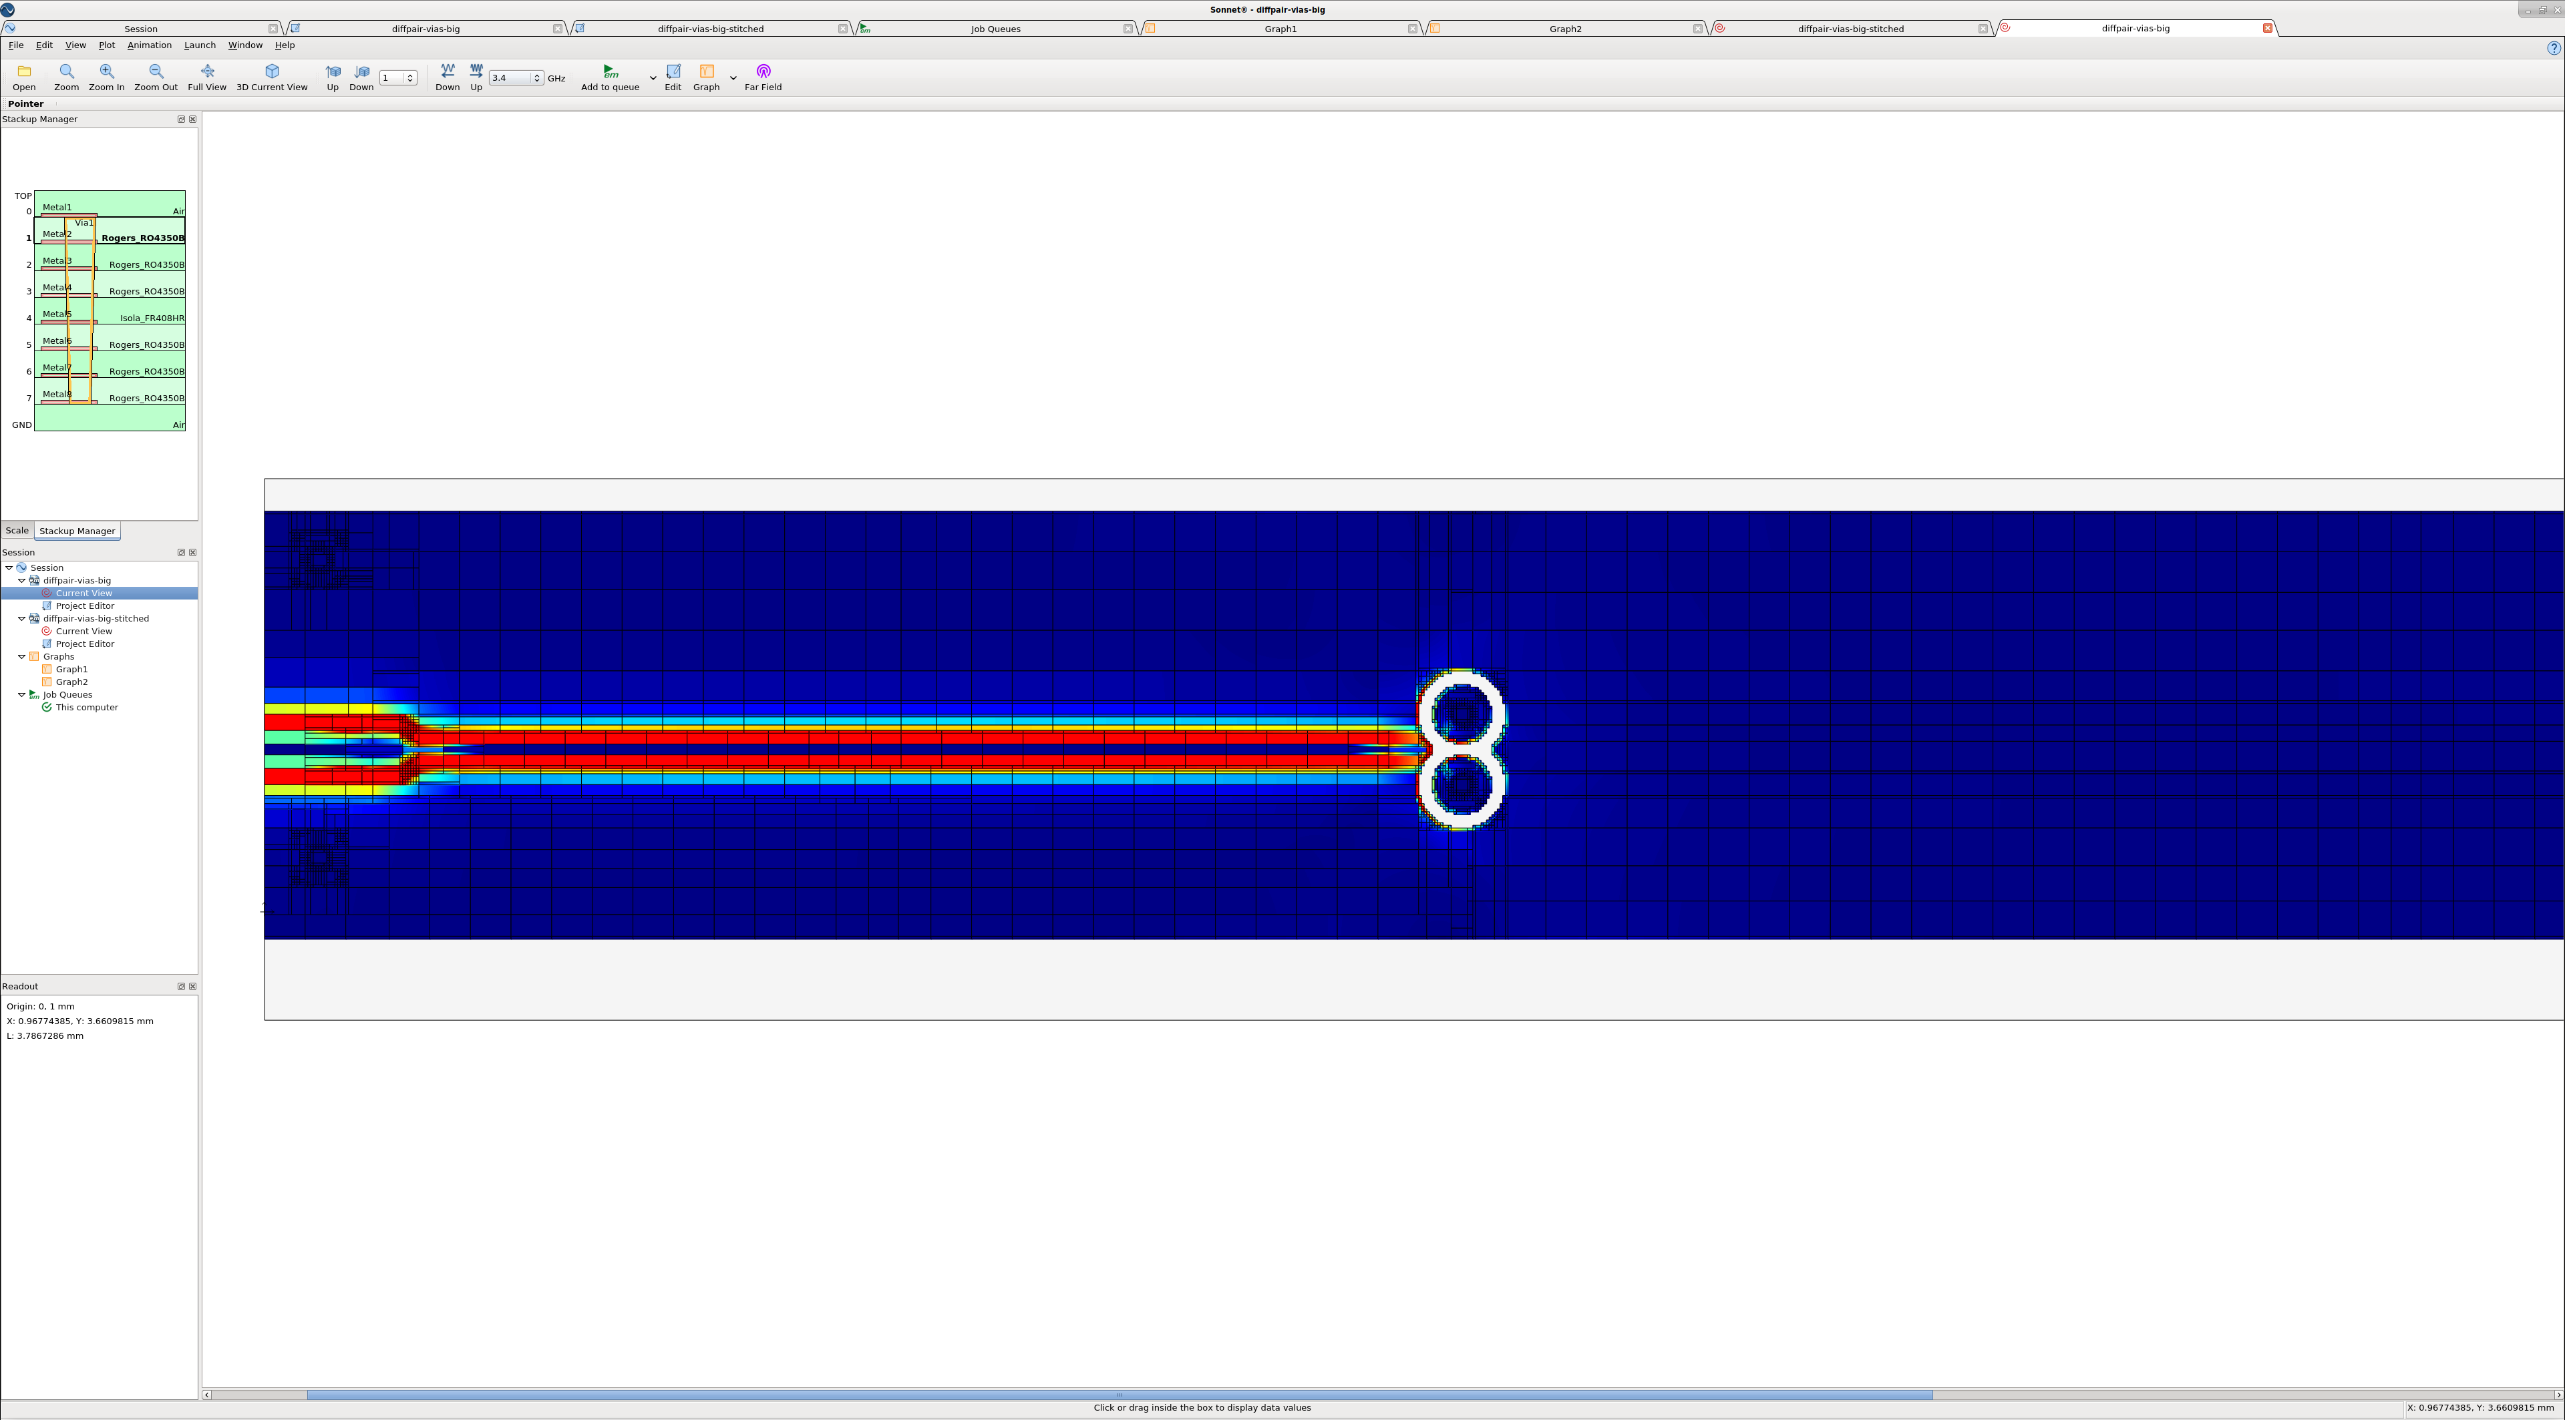This screenshot has height=1420, width=2565.
Task: Click Via1 in the stackup diagram
Action: click(83, 223)
